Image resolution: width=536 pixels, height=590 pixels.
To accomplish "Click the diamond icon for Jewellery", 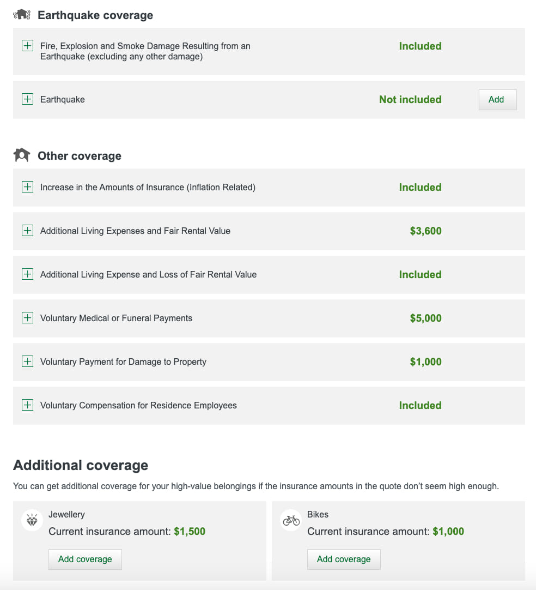I will [x=32, y=520].
